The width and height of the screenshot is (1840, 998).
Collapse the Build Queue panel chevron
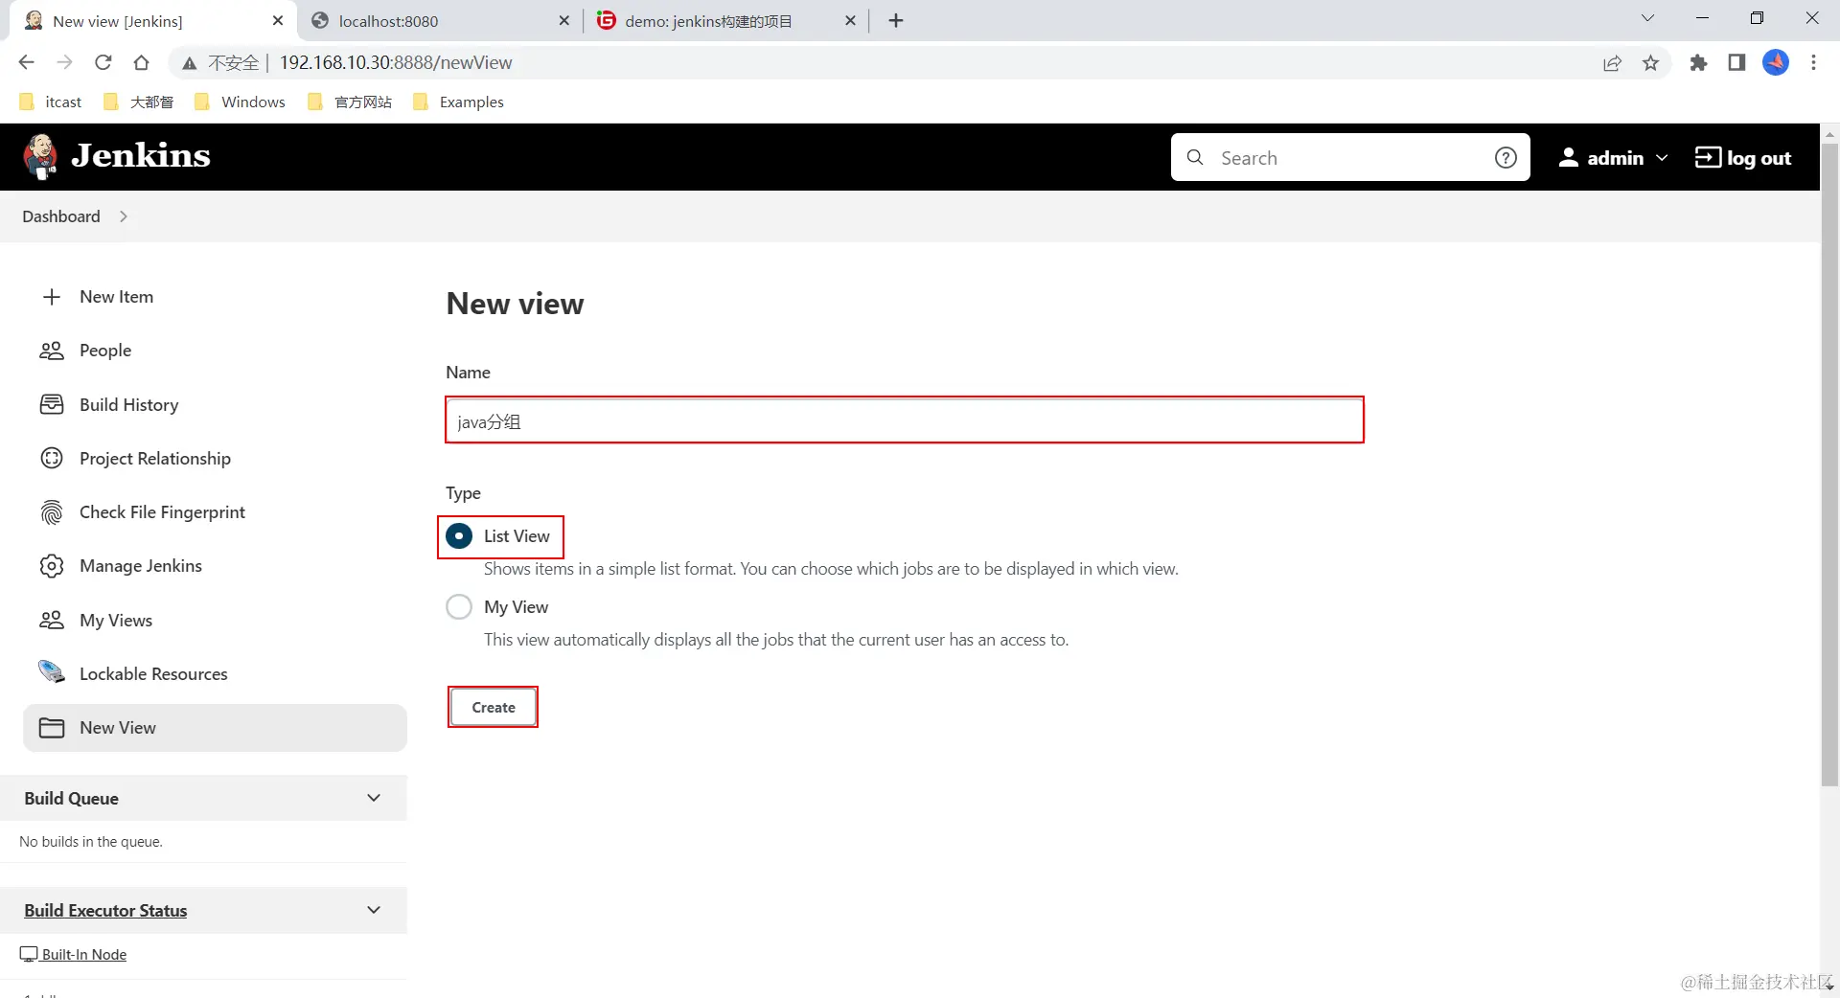(374, 798)
